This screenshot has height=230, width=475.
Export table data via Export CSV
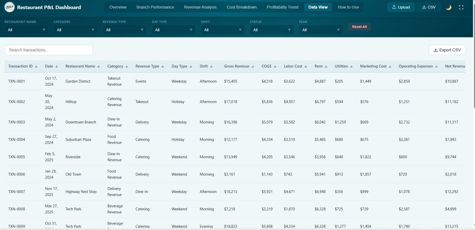point(446,49)
